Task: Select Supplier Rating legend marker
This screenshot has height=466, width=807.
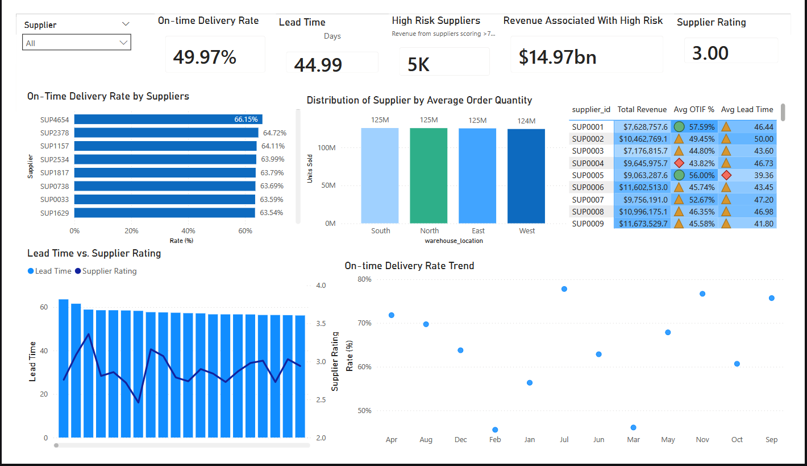Action: [78, 271]
